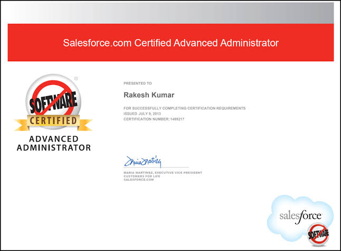Click the 'CERTIFICATION NUMBER: 1489217' line
The width and height of the screenshot is (341, 251).
coord(154,119)
